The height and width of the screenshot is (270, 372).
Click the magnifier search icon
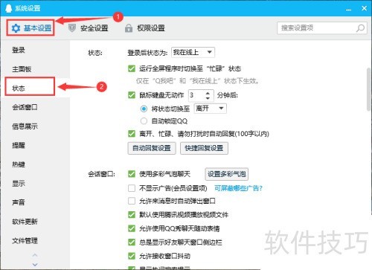tap(360, 28)
